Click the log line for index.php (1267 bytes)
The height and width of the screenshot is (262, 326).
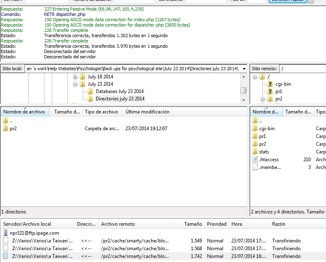112,20
